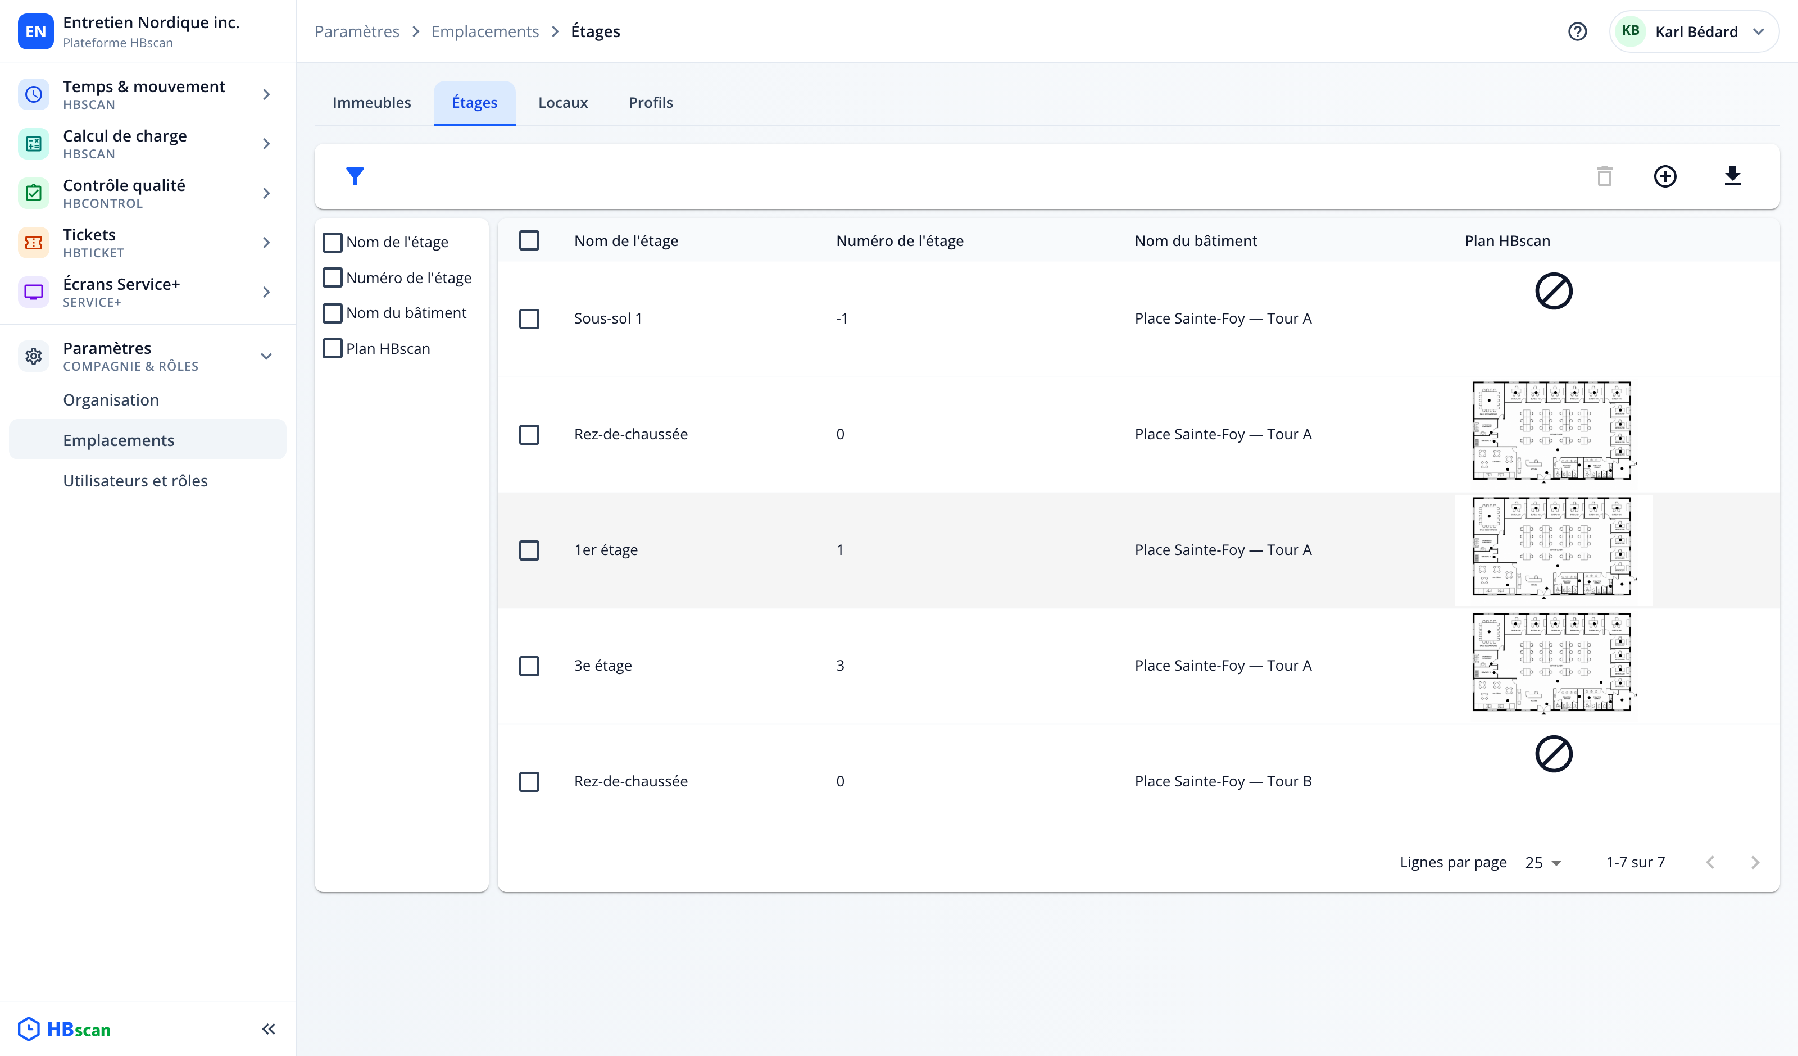Check the Sous-sol 1 row checkbox
Viewport: 1798px width, 1056px height.
click(x=529, y=318)
